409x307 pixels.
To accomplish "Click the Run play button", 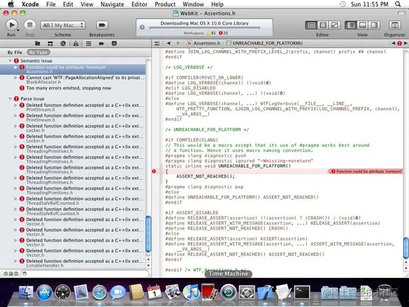I will point(11,25).
